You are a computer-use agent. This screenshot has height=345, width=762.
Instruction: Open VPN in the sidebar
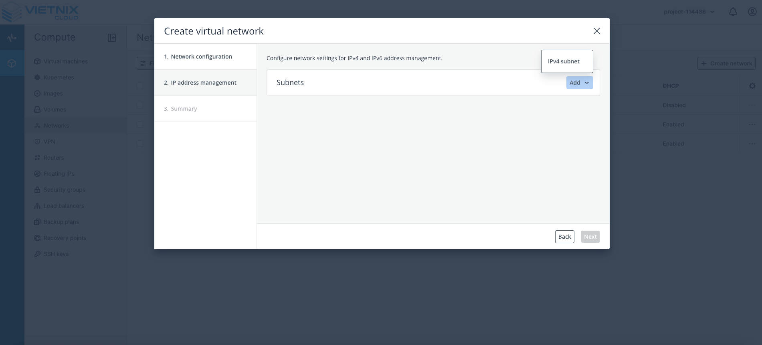75,142
